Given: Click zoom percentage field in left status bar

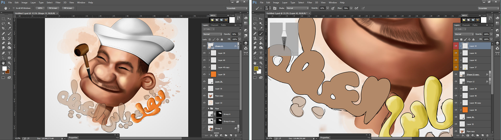Looking at the screenshot, I should coord(18,138).
